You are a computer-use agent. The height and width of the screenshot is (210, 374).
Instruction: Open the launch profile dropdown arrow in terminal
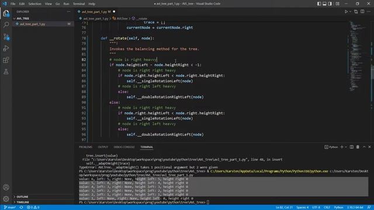(346, 147)
